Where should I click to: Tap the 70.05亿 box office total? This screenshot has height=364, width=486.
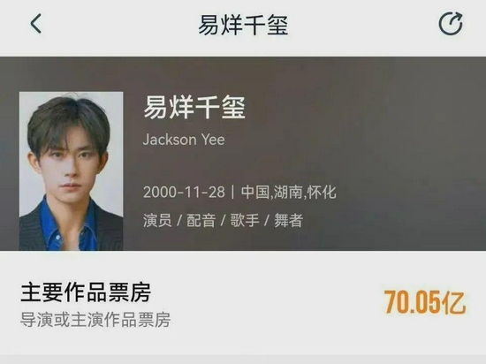point(425,303)
